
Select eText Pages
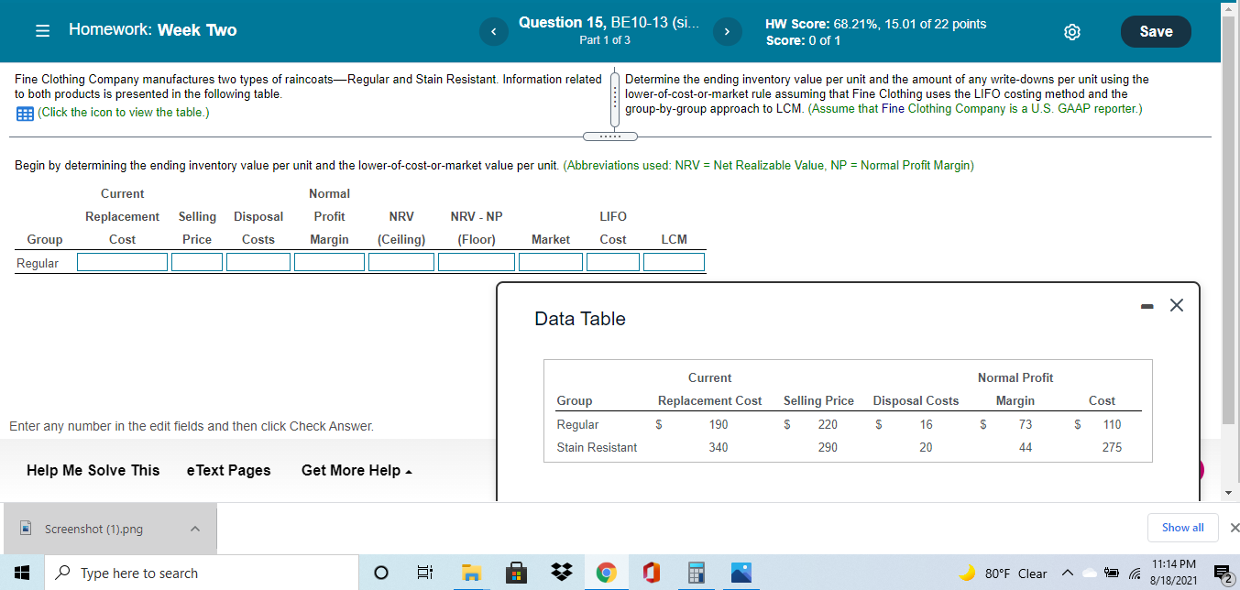[x=228, y=470]
